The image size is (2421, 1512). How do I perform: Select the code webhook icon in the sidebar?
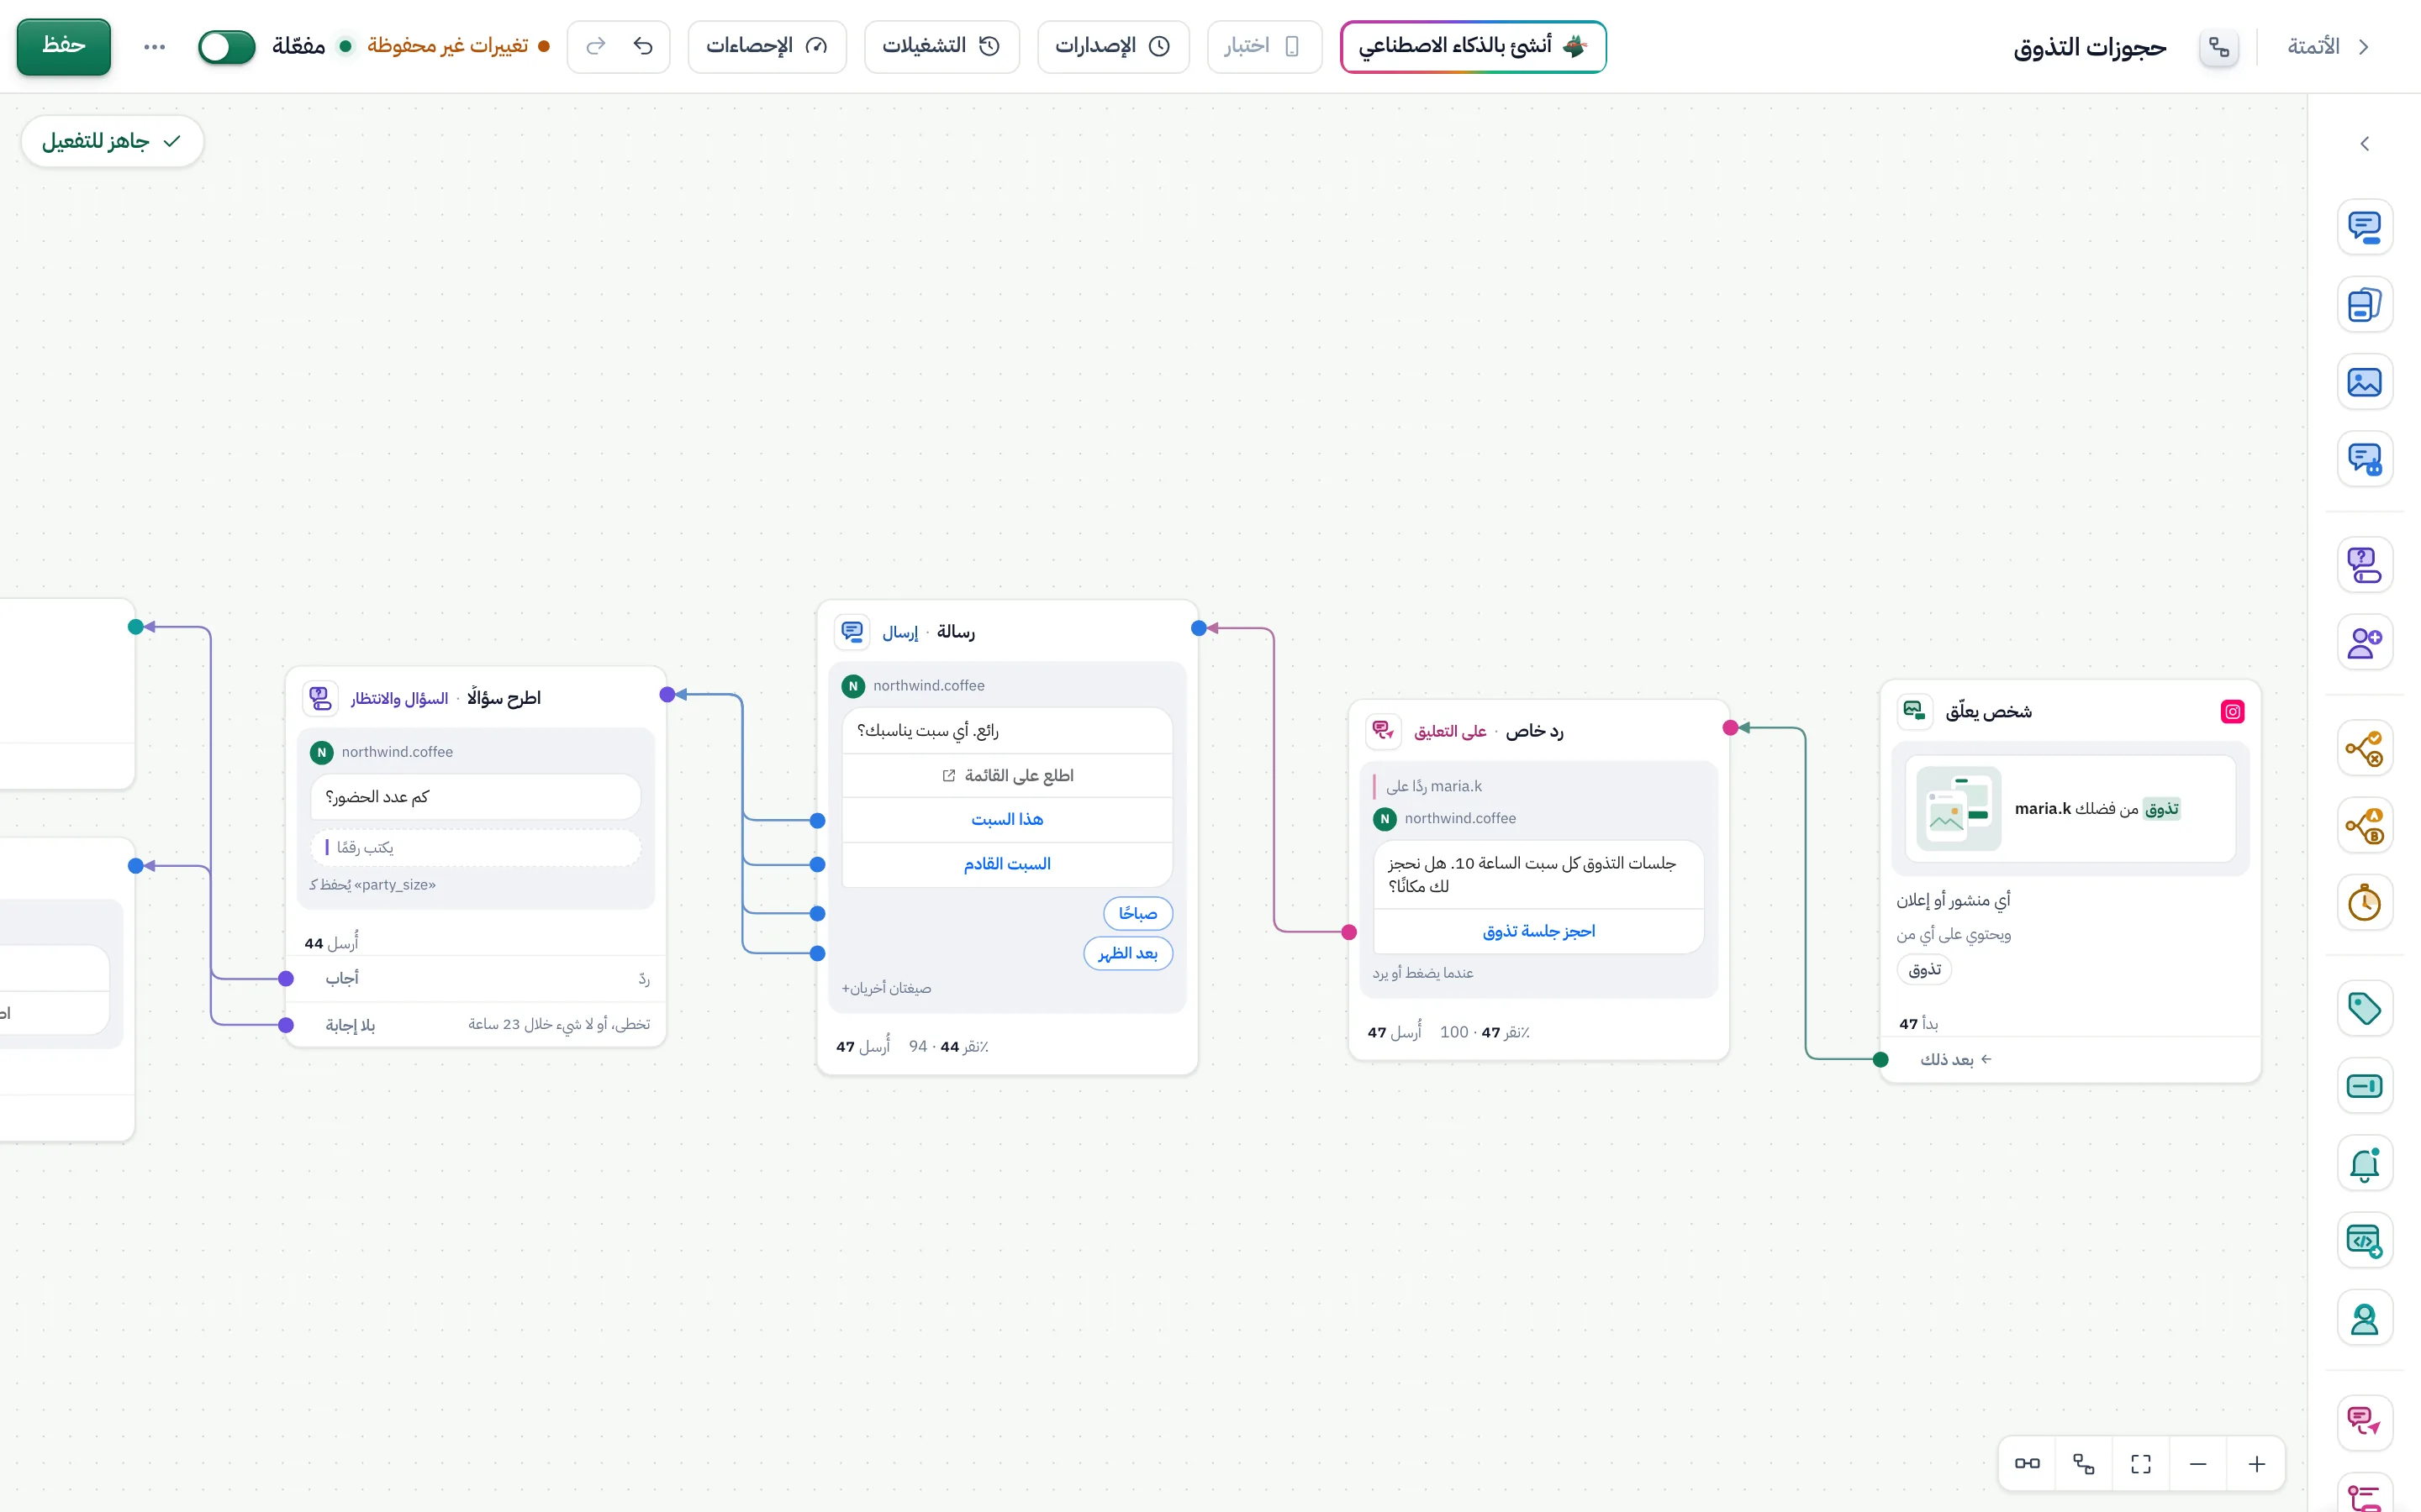tap(2364, 1240)
